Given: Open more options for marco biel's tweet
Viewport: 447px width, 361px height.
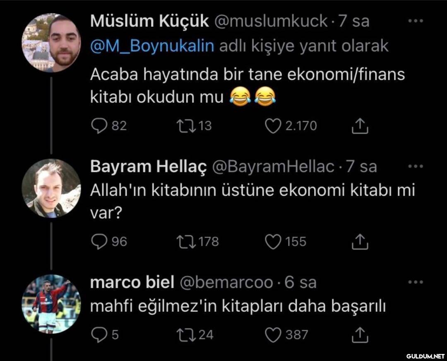Looking at the screenshot, I should pyautogui.click(x=415, y=283).
